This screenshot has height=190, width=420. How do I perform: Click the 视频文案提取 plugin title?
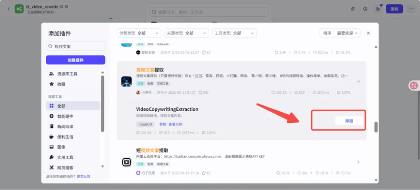[x=150, y=70]
